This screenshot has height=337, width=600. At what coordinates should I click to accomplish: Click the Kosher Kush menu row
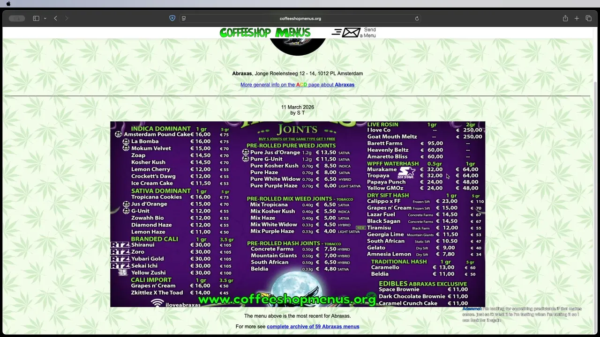tap(180, 162)
